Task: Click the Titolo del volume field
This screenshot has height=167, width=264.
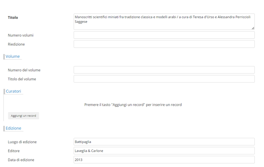Action: 164,79
